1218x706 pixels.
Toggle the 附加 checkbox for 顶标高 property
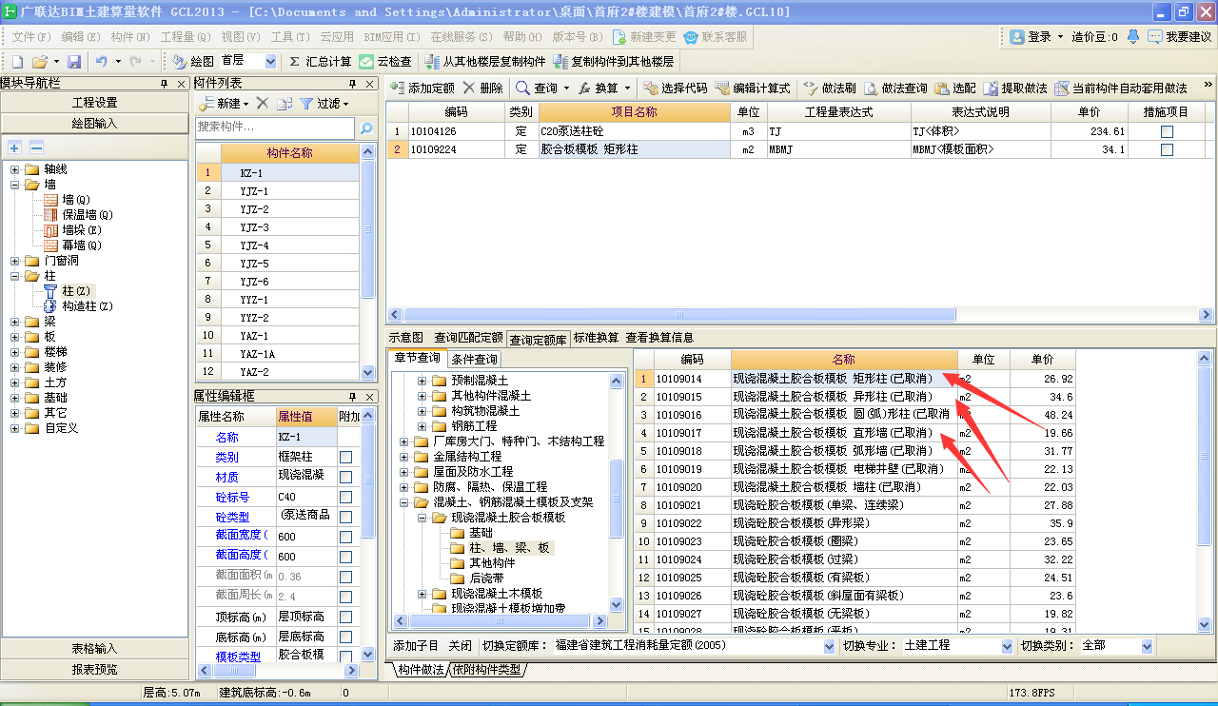click(346, 617)
